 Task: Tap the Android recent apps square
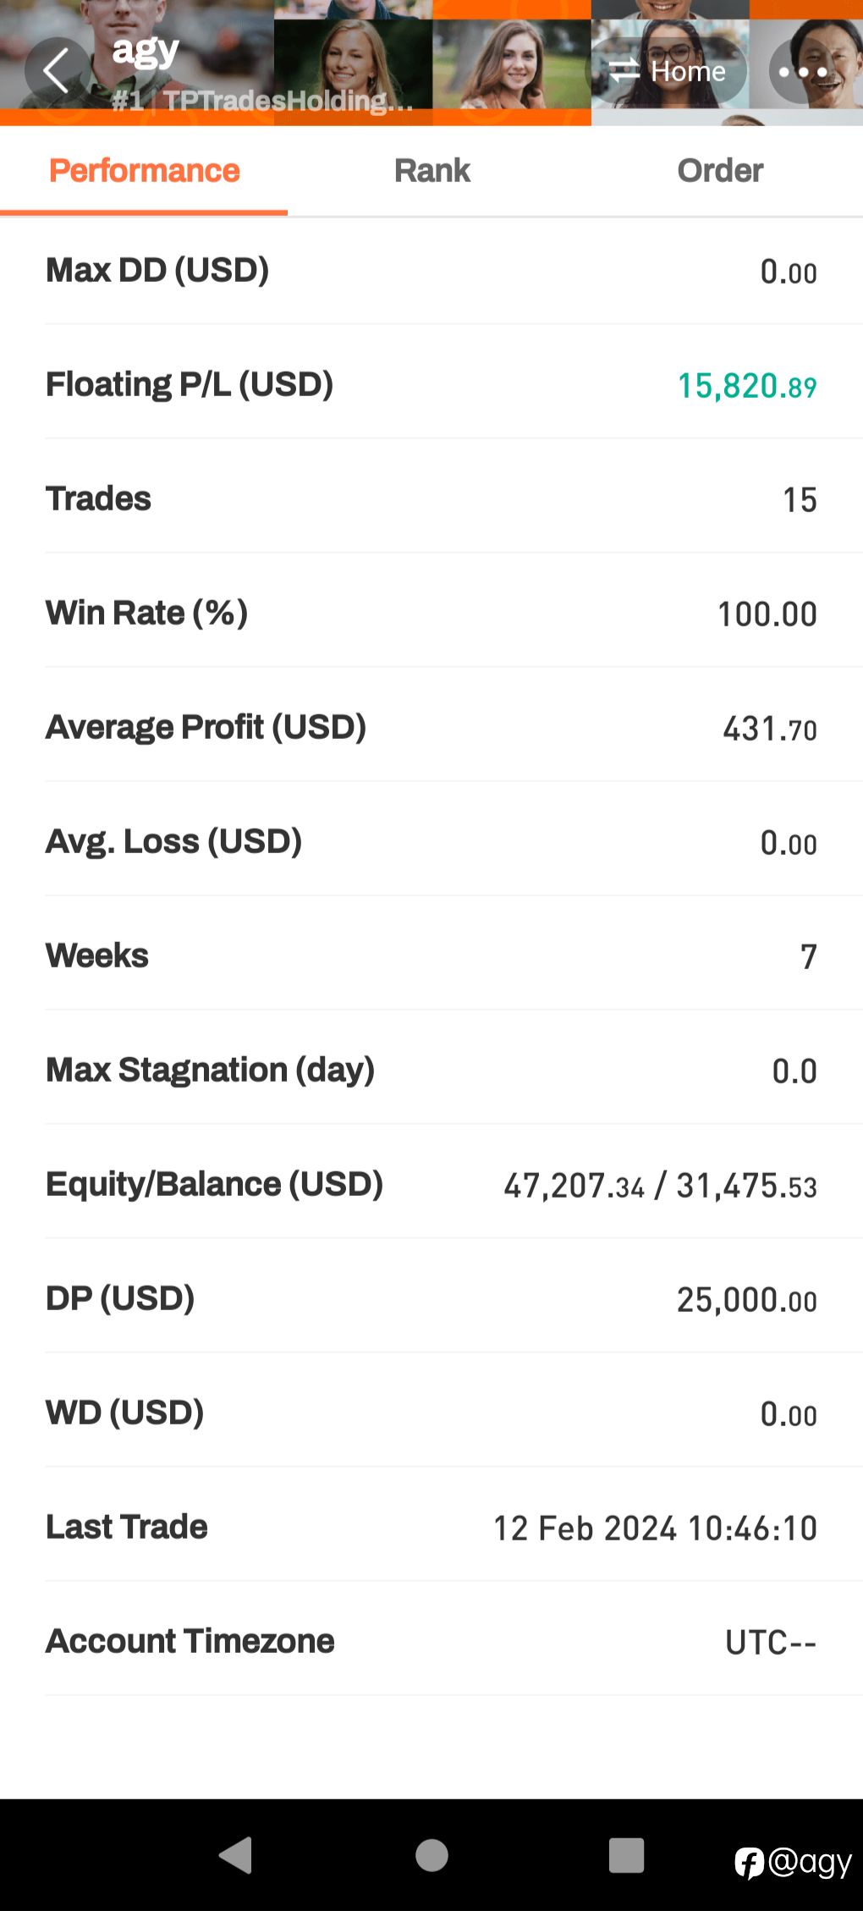(626, 1855)
